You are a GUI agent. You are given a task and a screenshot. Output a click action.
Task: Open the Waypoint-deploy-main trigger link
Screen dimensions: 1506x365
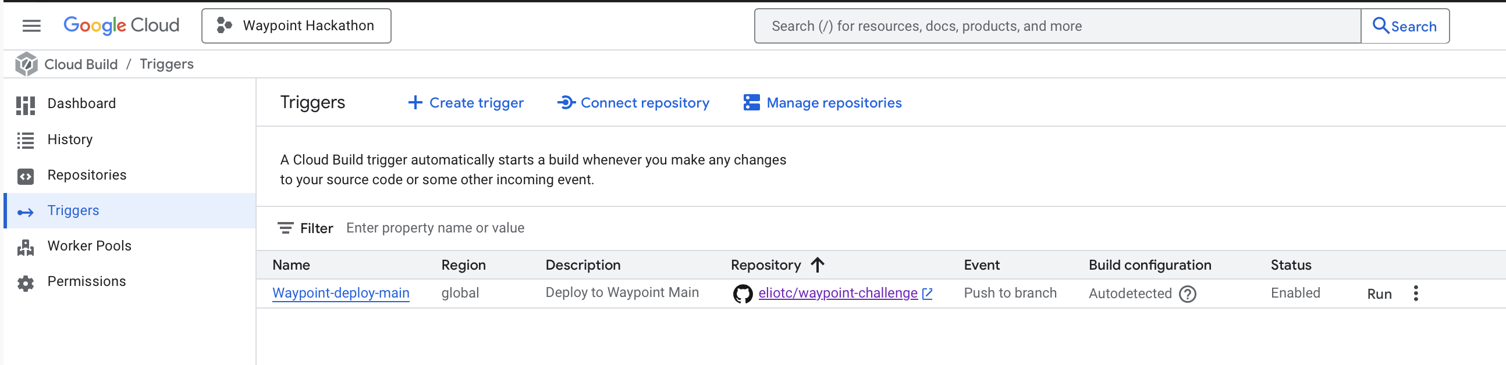[x=341, y=293]
